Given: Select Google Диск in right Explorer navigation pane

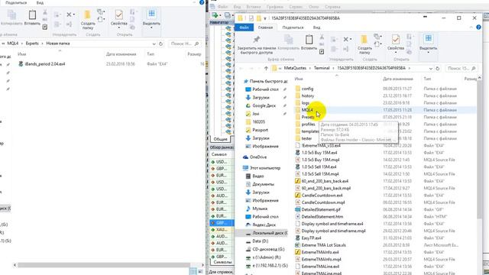Looking at the screenshot, I should tap(264, 105).
